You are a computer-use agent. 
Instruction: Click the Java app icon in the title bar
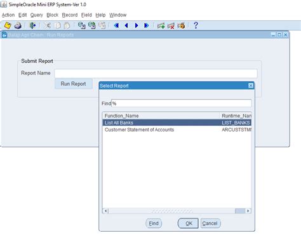click(4, 4)
